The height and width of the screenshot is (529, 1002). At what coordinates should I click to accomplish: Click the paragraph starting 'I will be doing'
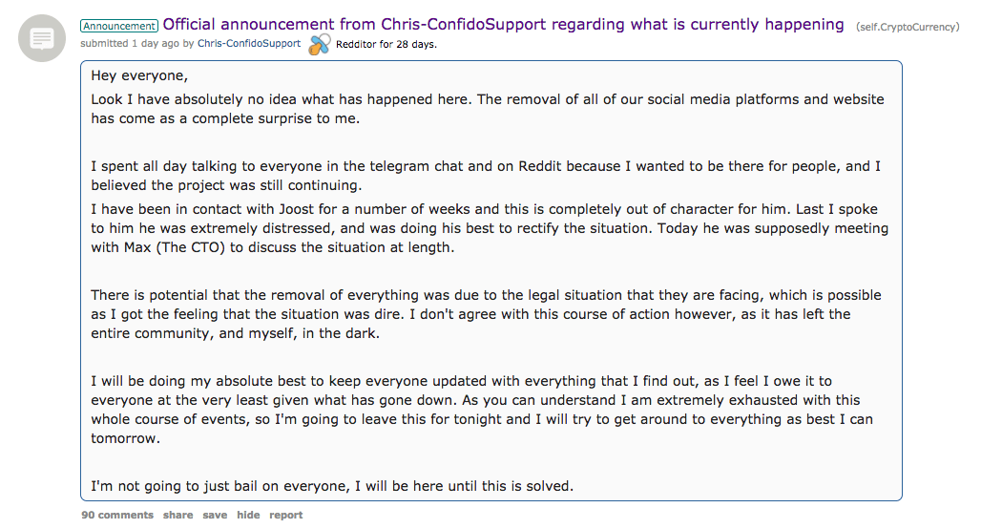(482, 410)
